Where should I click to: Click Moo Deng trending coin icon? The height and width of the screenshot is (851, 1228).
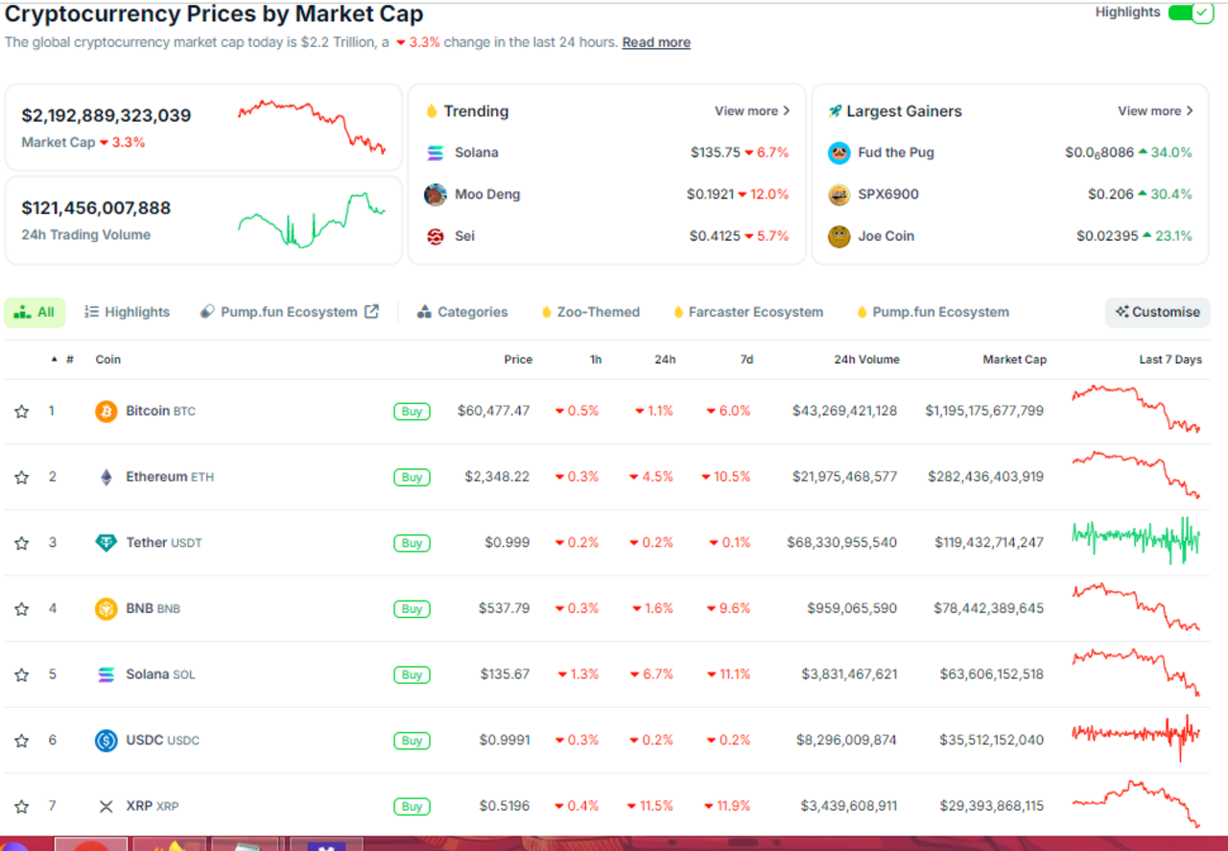(436, 195)
